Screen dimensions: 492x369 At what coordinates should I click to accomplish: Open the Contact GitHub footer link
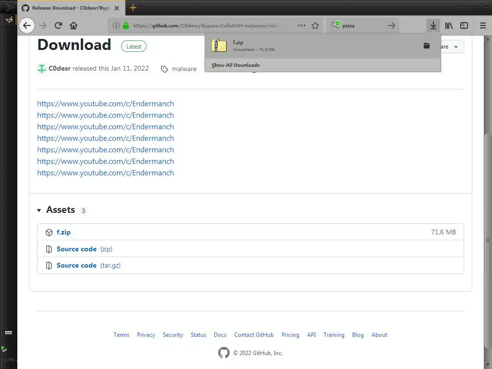click(254, 335)
